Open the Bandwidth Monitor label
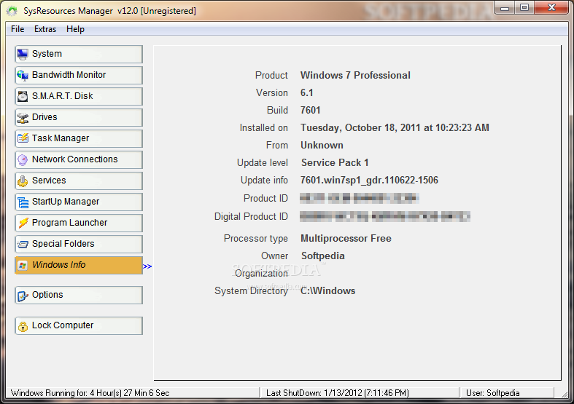Screen dimensions: 574x404 point(69,75)
